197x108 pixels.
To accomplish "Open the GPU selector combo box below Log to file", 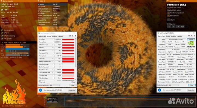I will [49, 85].
